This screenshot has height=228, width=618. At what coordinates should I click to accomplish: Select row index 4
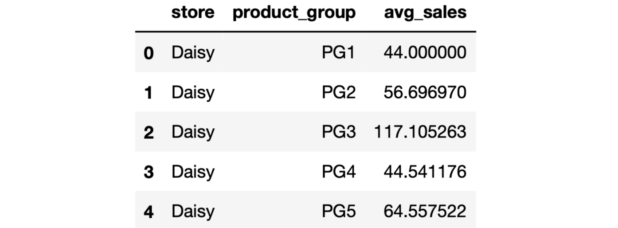(149, 211)
